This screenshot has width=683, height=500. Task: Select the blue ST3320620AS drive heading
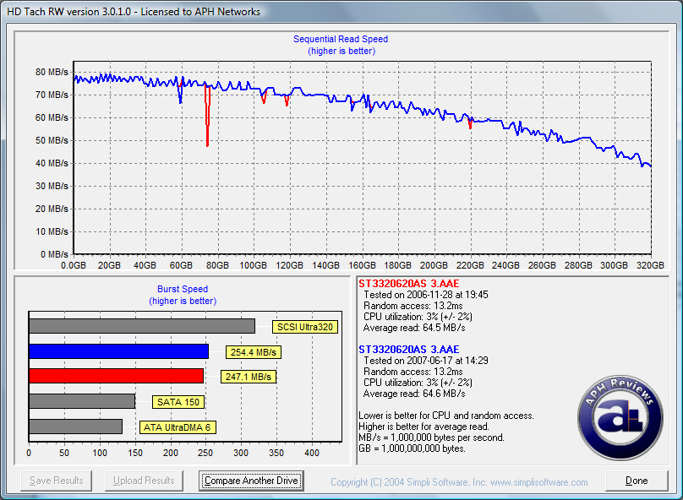pyautogui.click(x=408, y=349)
